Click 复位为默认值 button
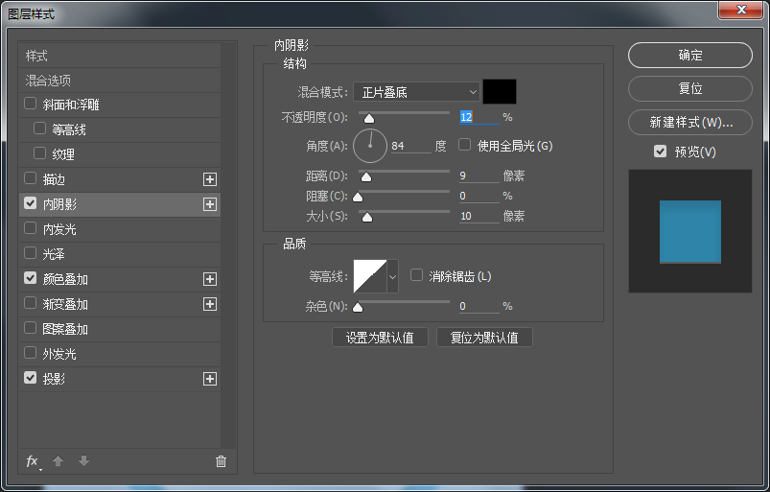 point(484,338)
